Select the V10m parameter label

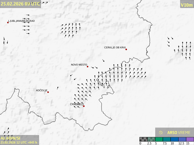186,5
